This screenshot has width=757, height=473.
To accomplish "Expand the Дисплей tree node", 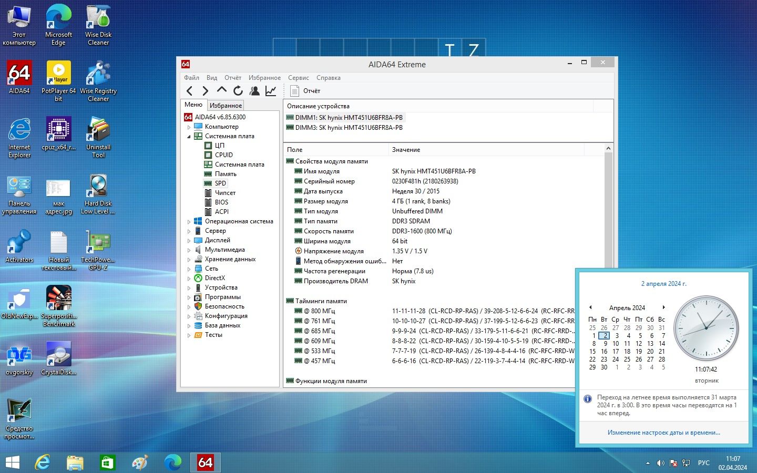I will coord(189,240).
